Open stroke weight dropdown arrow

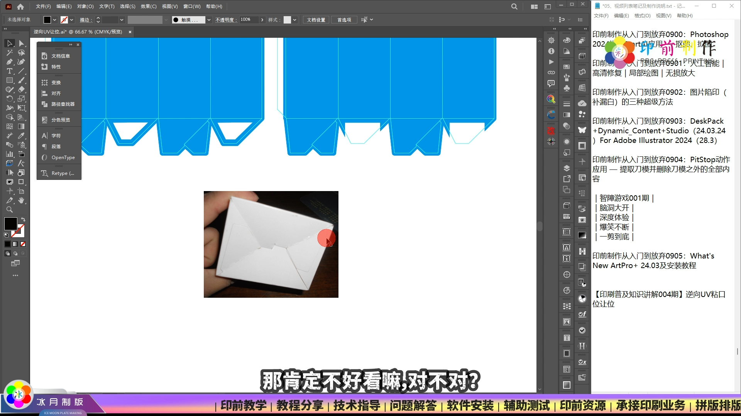[x=122, y=19]
